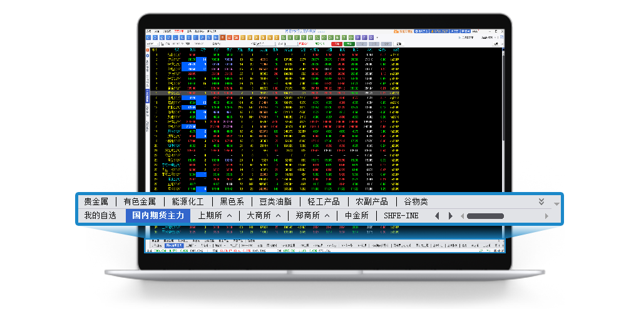Switch to the SHFE-INE tab
This screenshot has height=309, width=641.
tap(401, 216)
